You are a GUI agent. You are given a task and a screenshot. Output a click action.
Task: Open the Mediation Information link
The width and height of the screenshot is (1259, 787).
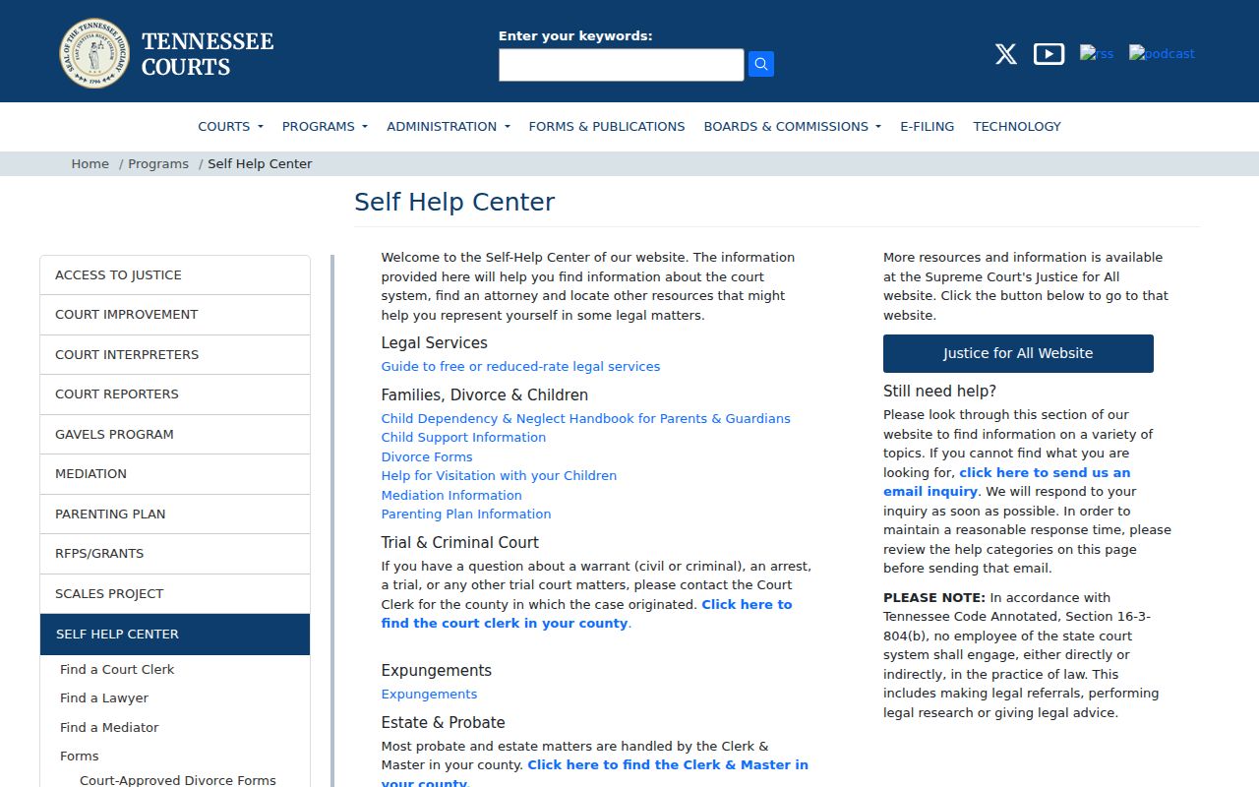451,496
